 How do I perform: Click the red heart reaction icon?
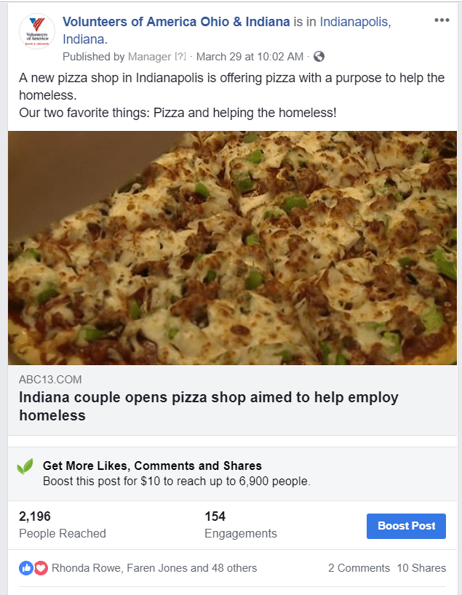point(41,568)
